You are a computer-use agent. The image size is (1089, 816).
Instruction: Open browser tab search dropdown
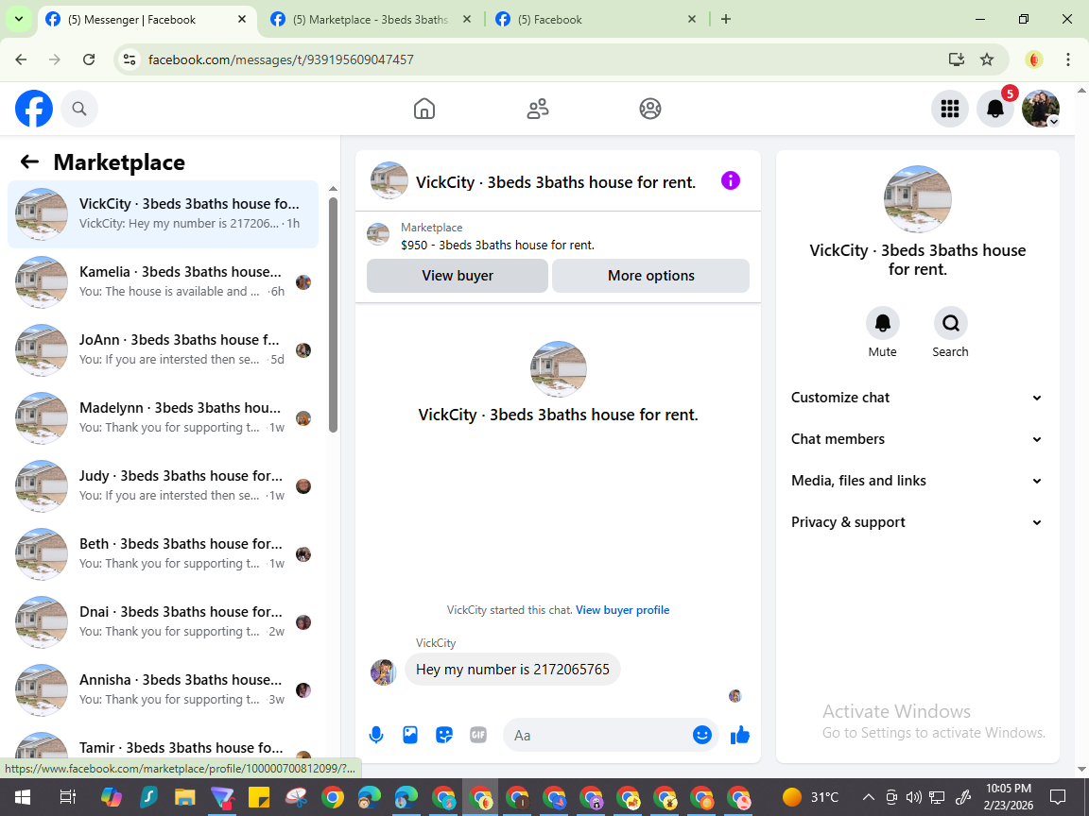(19, 19)
